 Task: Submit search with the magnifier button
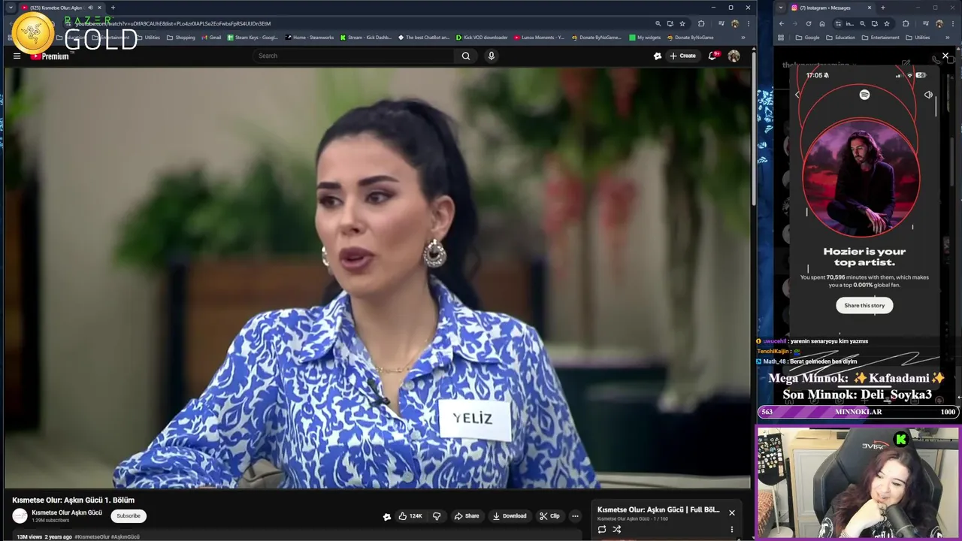[466, 56]
